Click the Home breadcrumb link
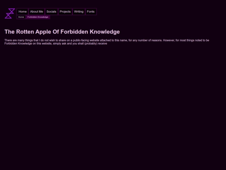 coord(21,17)
